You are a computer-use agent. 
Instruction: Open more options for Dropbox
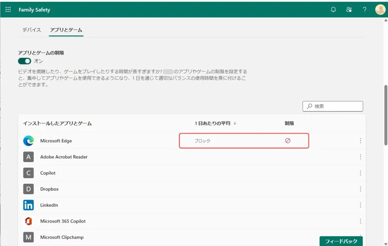(360, 189)
